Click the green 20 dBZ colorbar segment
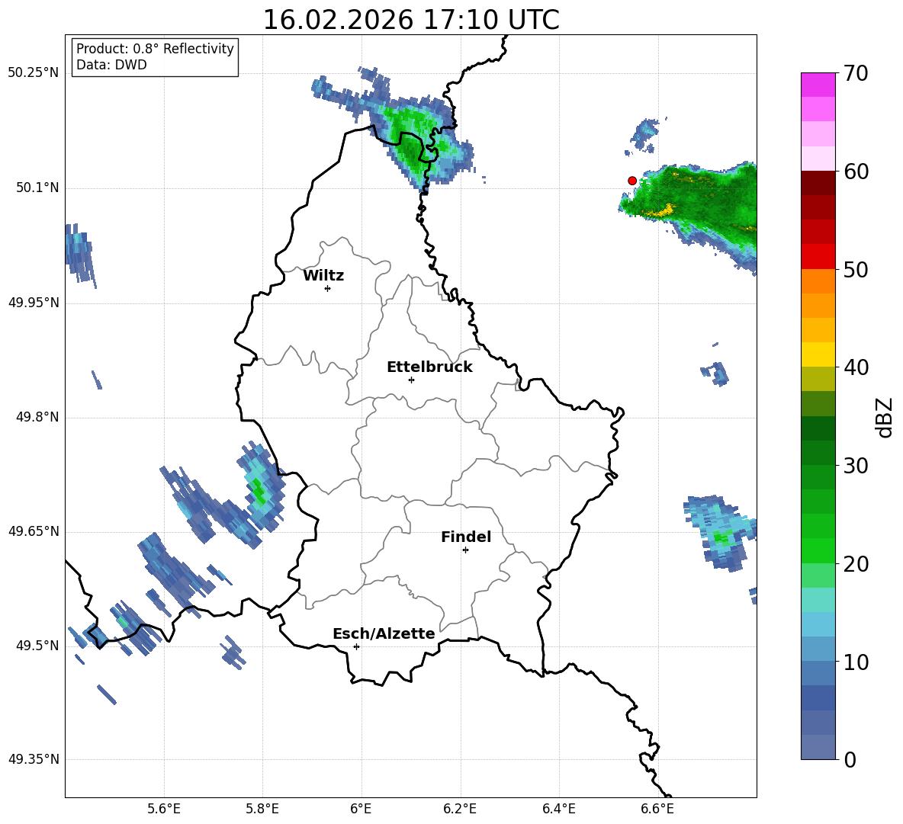This screenshot has width=903, height=824. click(818, 550)
